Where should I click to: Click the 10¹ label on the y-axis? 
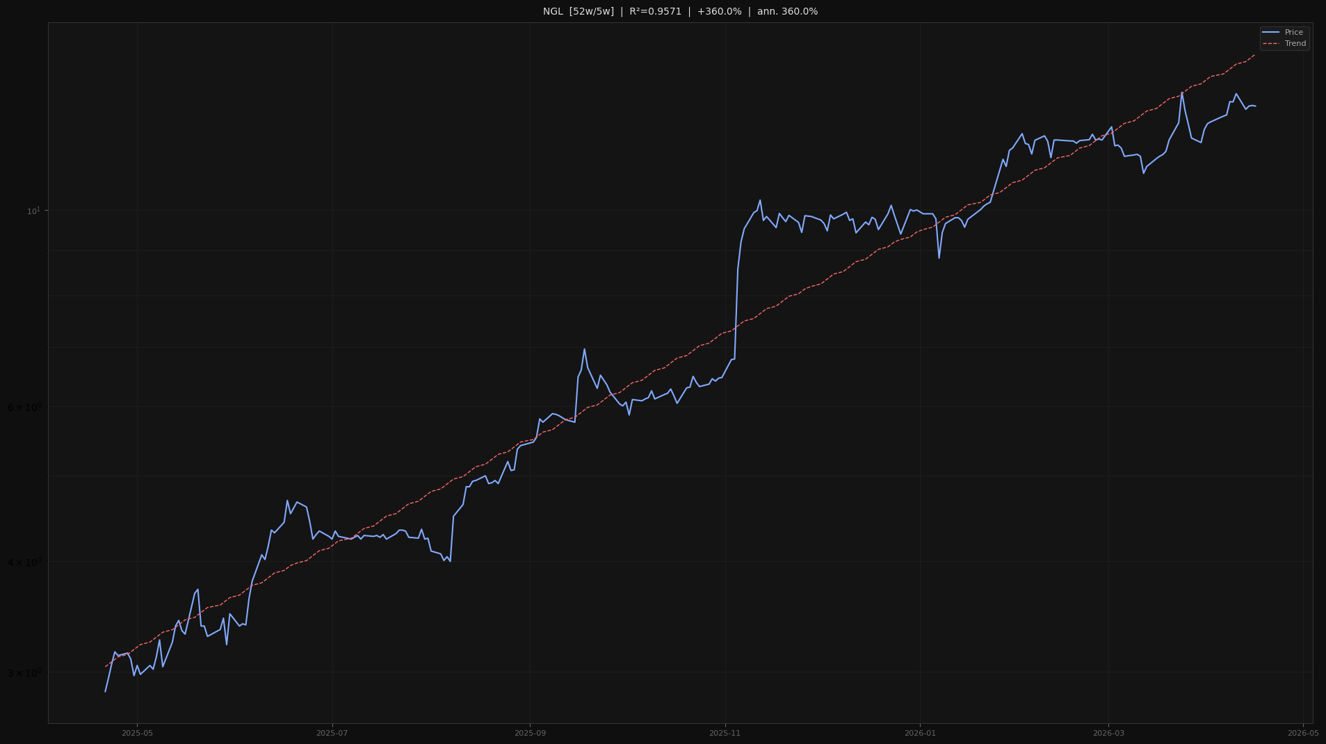pos(33,211)
